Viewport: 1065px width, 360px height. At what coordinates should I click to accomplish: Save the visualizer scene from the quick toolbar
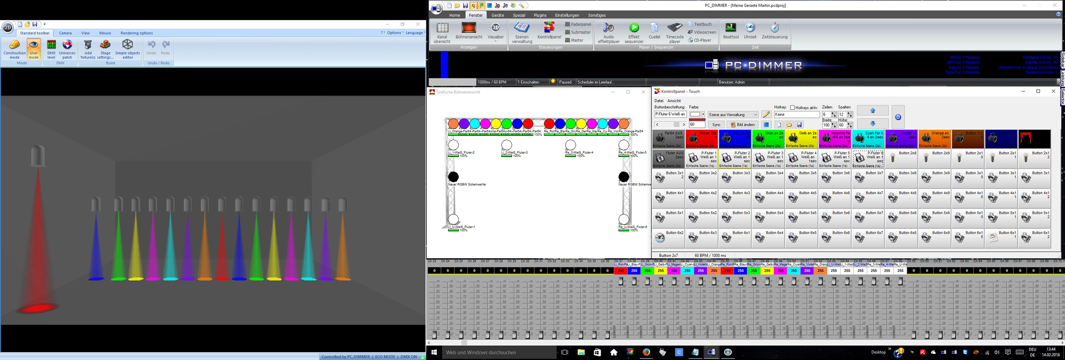pyautogui.click(x=35, y=24)
